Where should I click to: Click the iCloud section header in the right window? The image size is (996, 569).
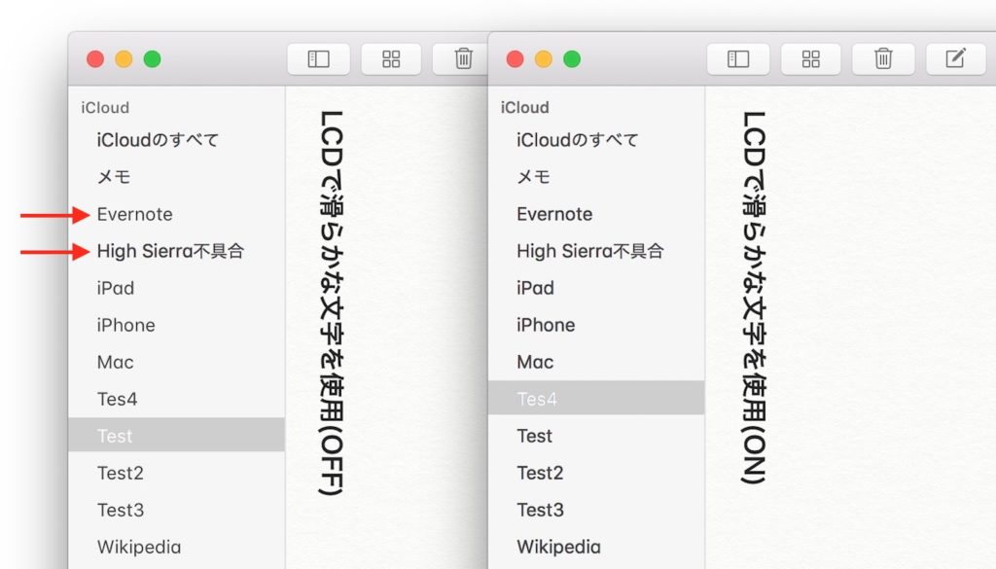pos(524,108)
